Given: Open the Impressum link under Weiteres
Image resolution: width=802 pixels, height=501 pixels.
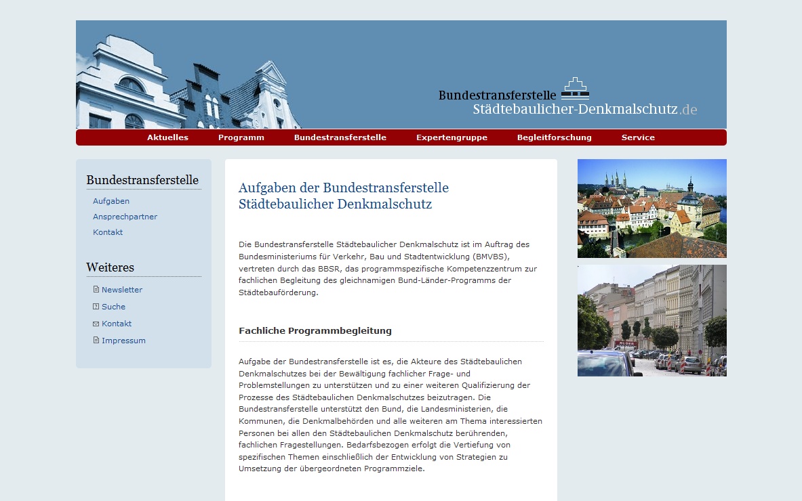Looking at the screenshot, I should pyautogui.click(x=123, y=341).
